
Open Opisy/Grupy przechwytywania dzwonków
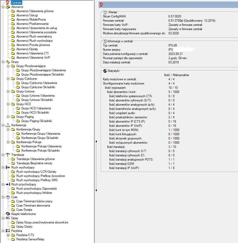42,222
